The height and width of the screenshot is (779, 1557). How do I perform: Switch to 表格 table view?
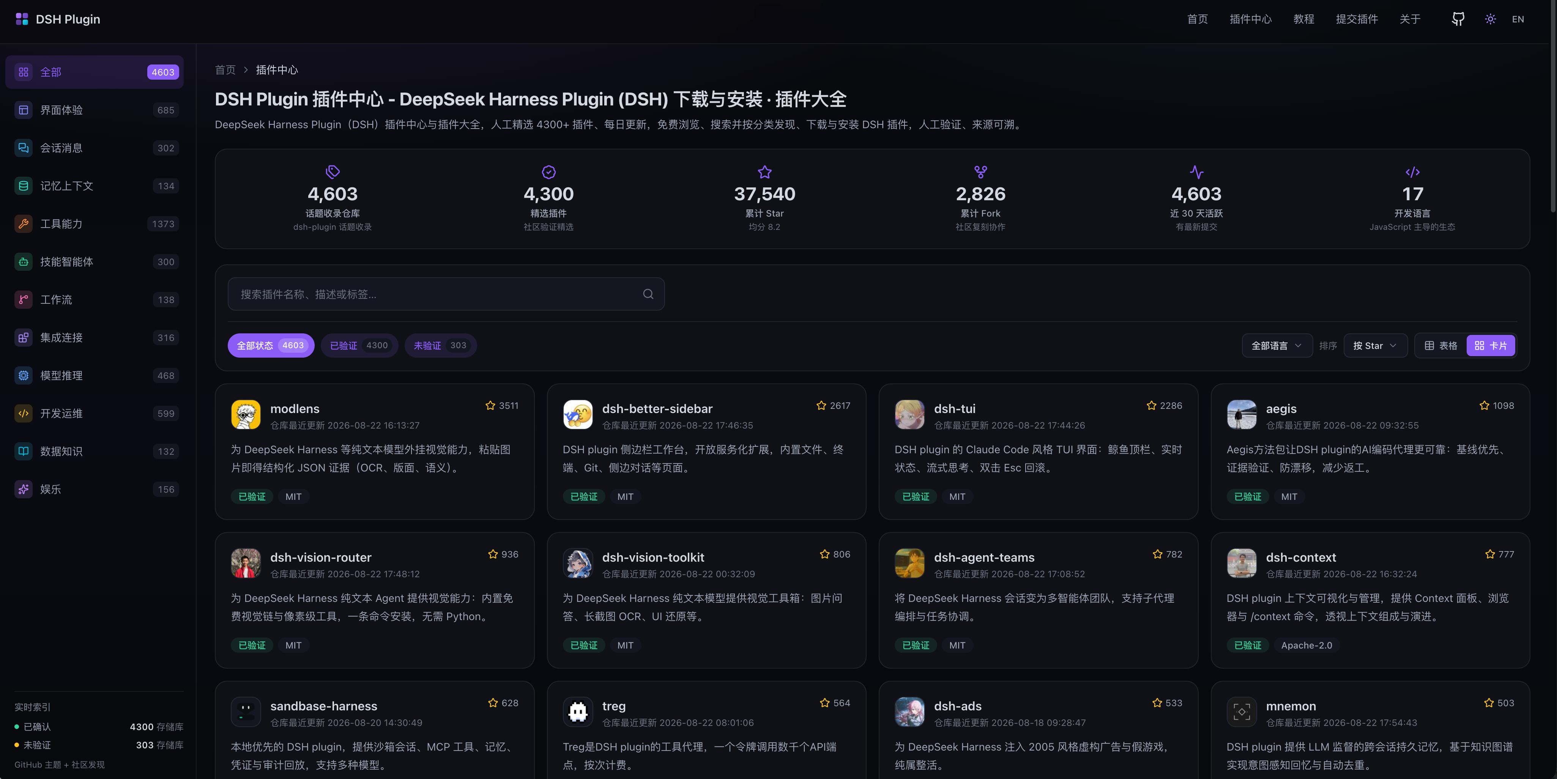[1441, 346]
